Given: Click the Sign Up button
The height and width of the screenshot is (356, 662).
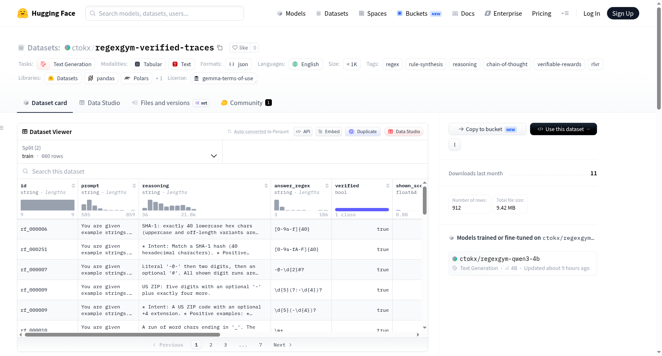Looking at the screenshot, I should click(x=623, y=13).
